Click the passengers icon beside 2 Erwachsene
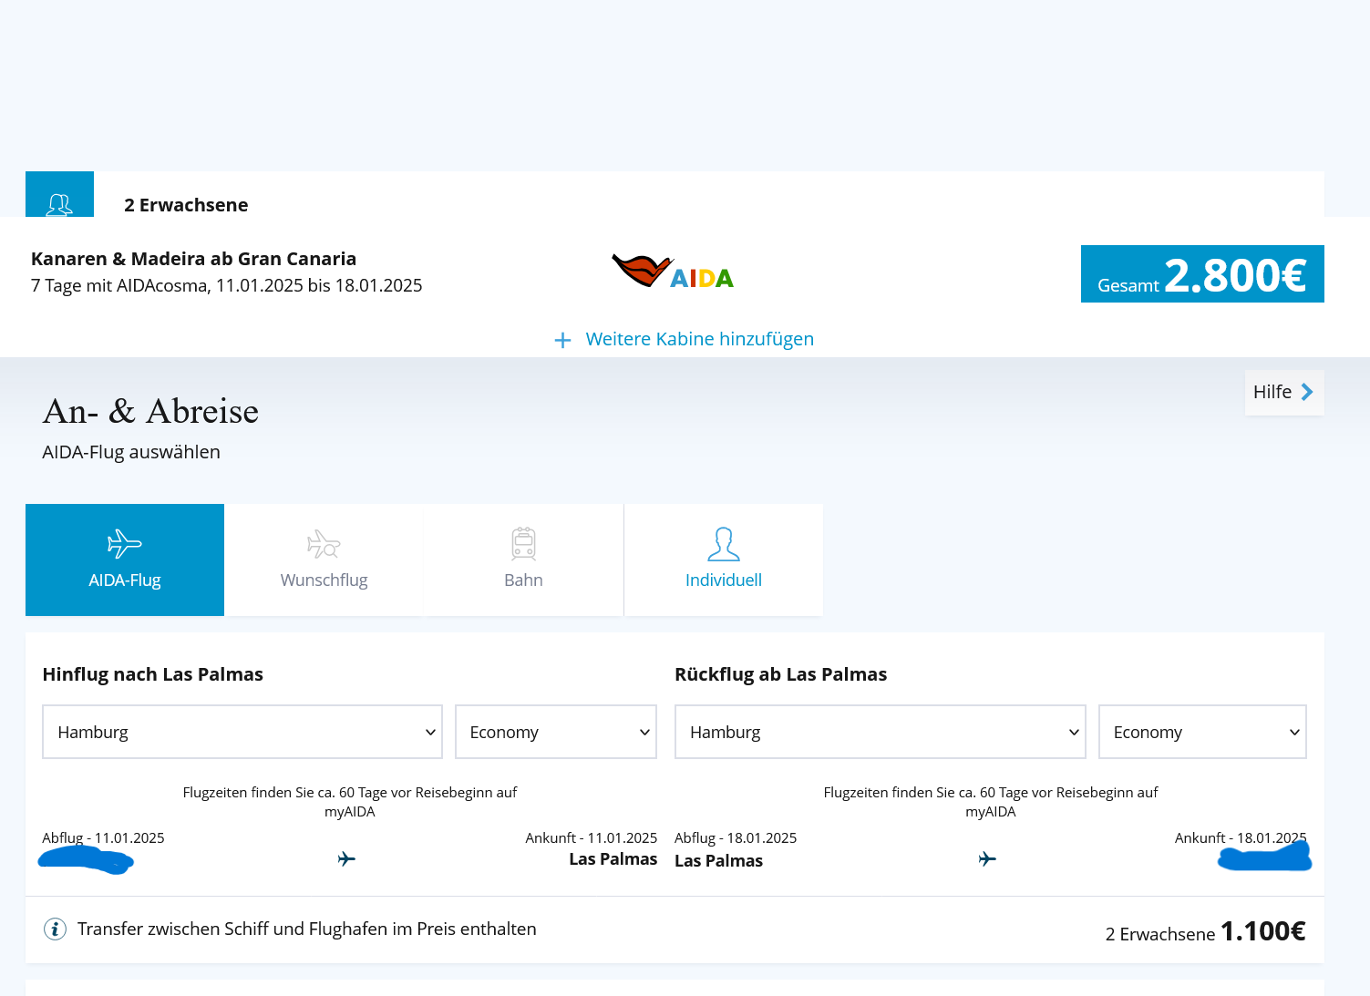The image size is (1370, 996). point(59,202)
